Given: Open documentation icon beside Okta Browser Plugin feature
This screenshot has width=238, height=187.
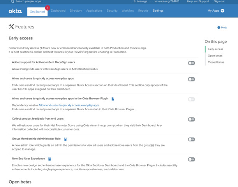Looking at the screenshot, I should click(x=113, y=99).
